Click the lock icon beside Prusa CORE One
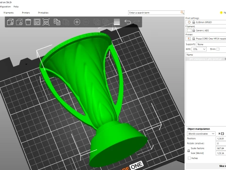226x170 pixels. [194, 39]
